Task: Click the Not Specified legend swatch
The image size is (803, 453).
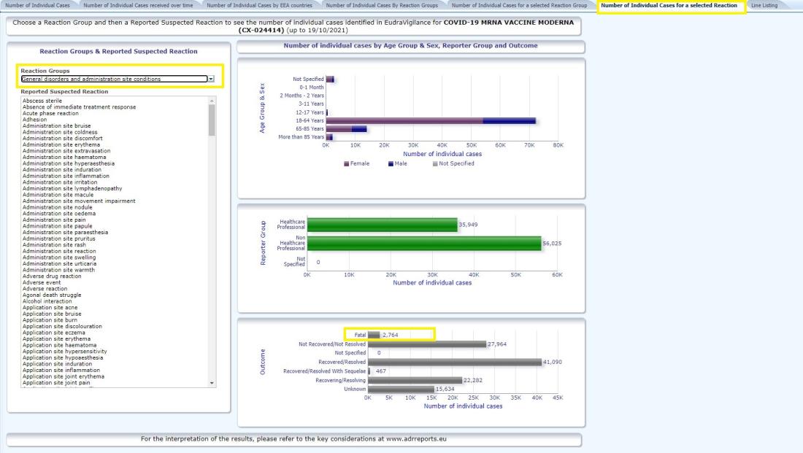Action: point(435,164)
